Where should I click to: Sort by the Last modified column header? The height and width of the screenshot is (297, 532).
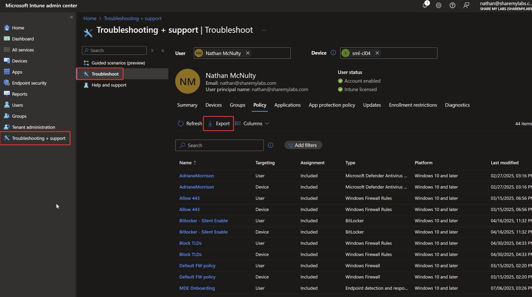coord(505,163)
